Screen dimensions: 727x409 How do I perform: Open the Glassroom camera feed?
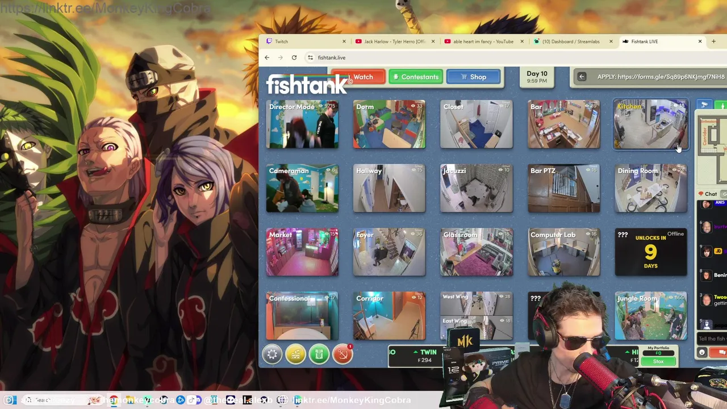pyautogui.click(x=477, y=252)
